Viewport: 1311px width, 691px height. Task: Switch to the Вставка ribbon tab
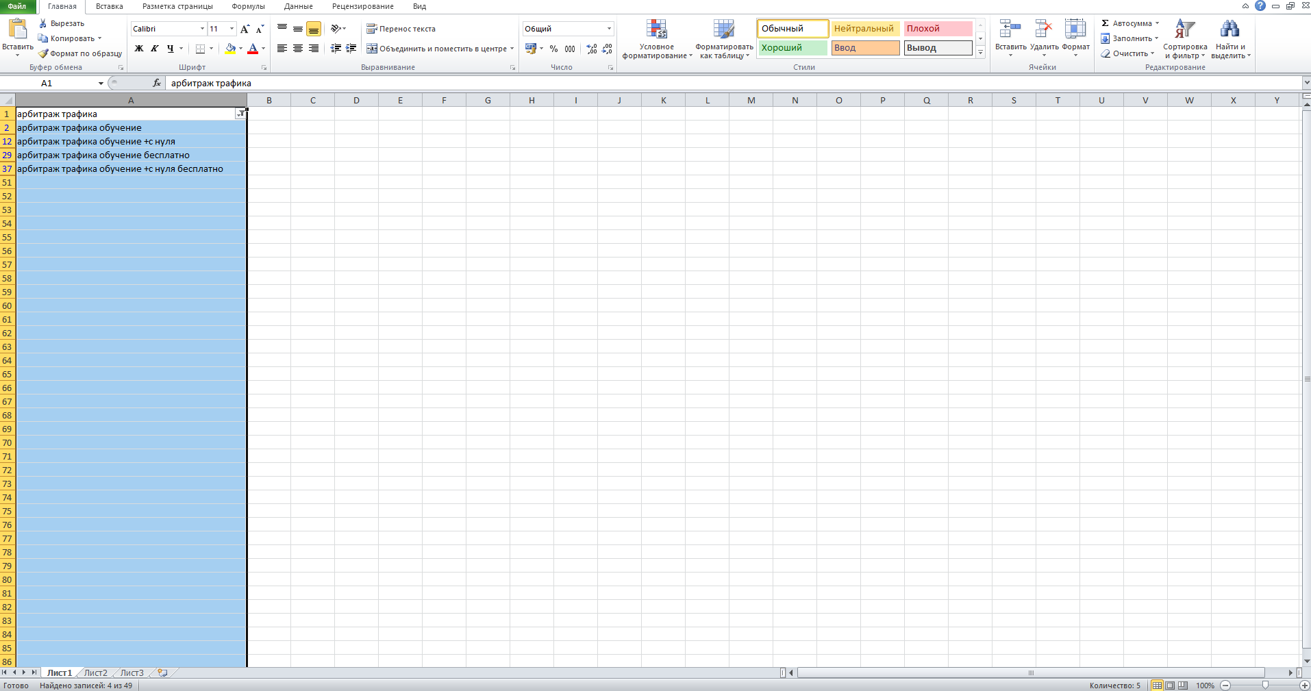click(x=110, y=6)
